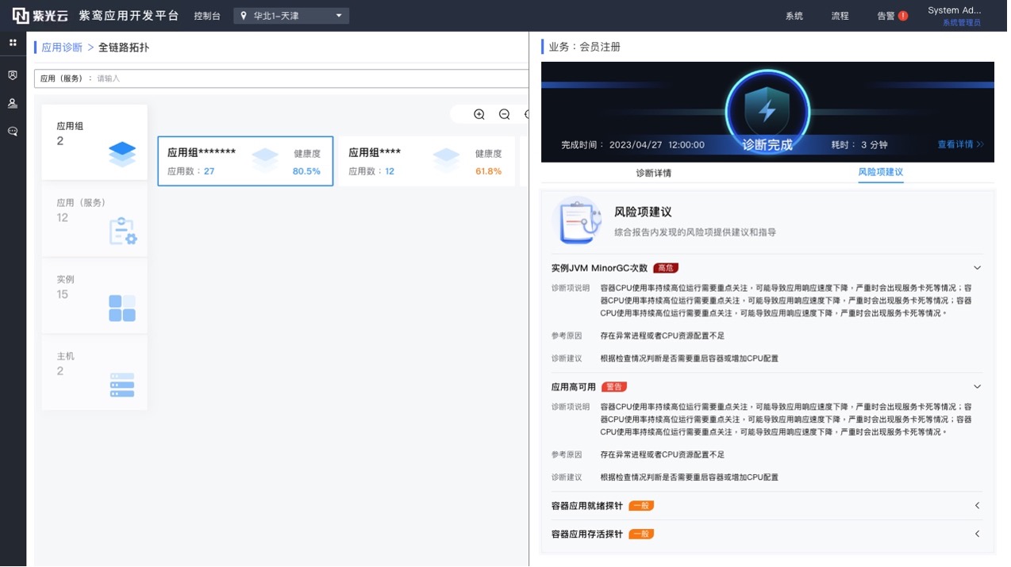Click the location pin icon in region selector
Viewport: 1011px width, 567px height.
(x=244, y=16)
